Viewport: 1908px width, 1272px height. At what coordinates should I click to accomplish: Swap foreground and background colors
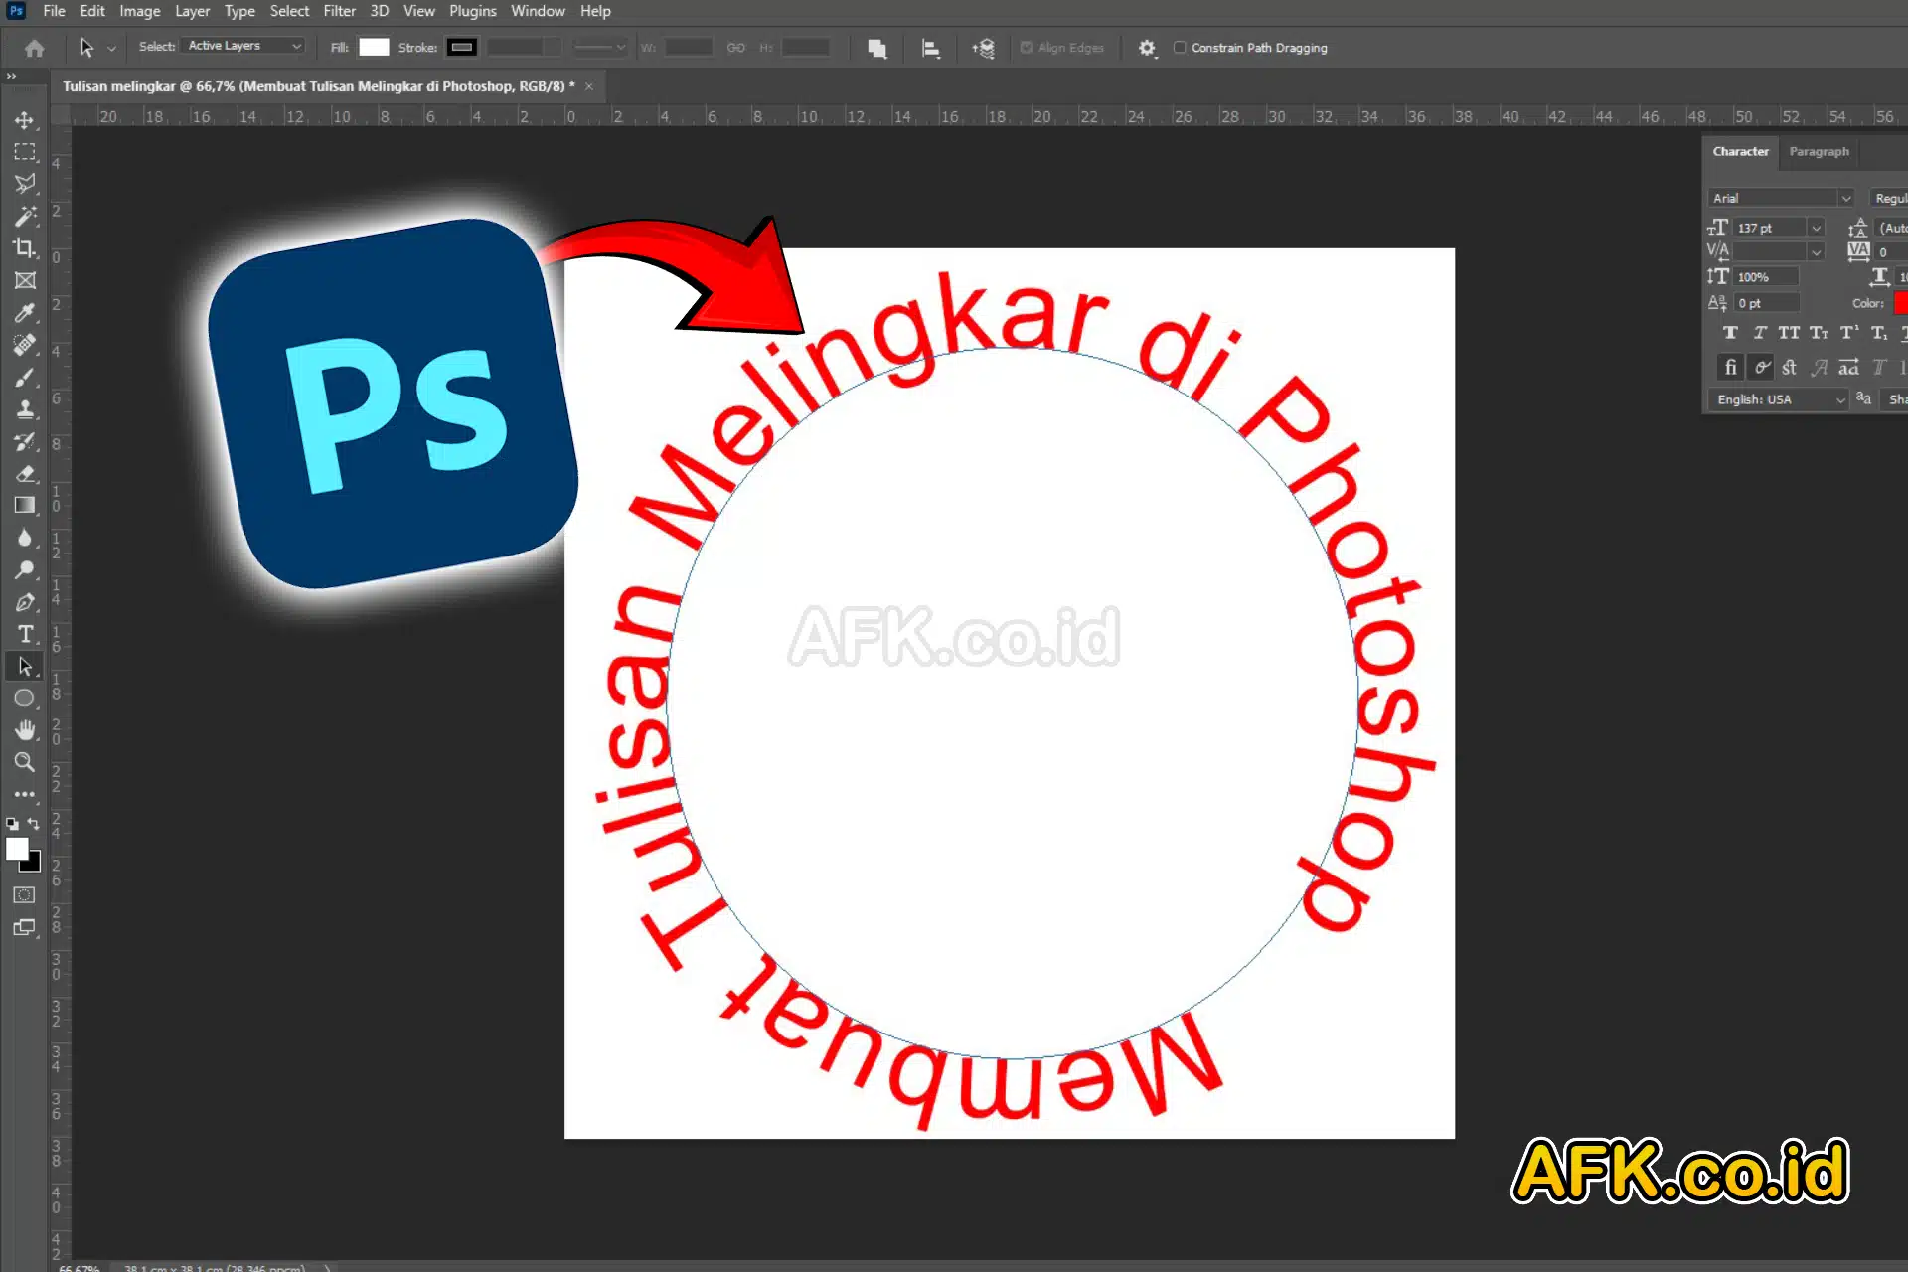[x=34, y=824]
